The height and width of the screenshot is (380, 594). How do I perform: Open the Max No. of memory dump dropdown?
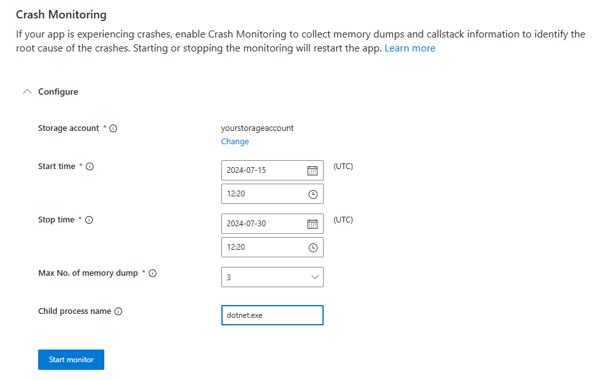272,277
